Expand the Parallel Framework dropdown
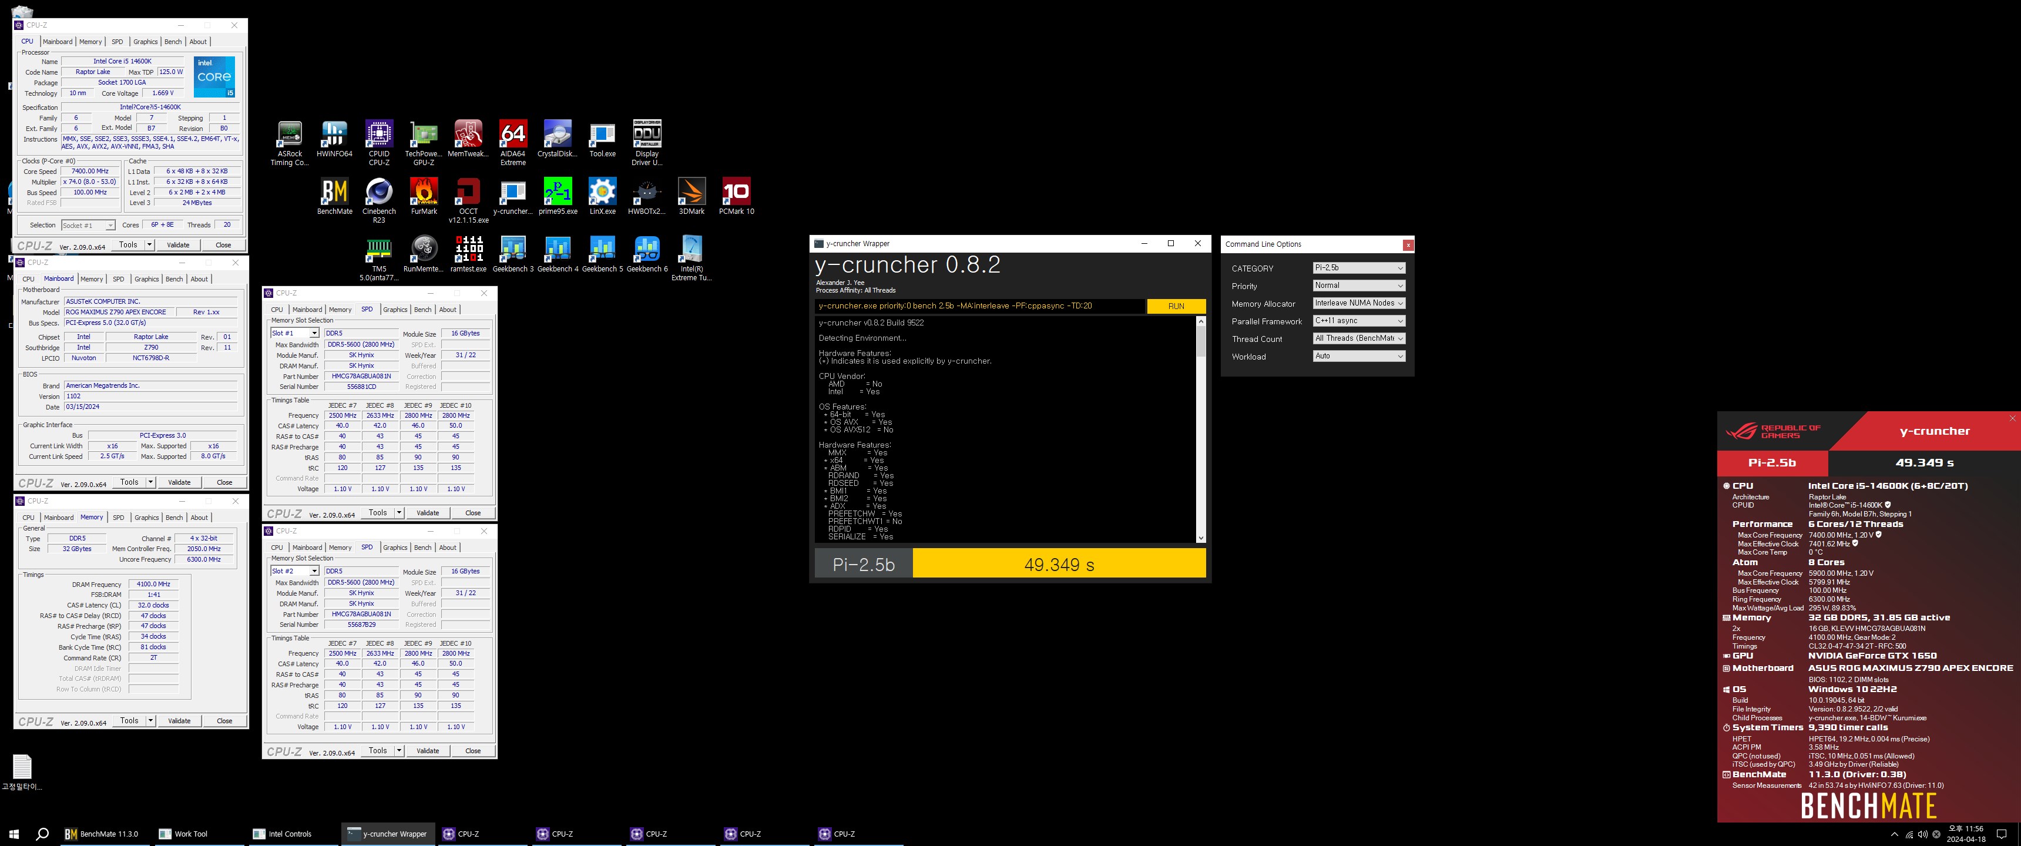Viewport: 2021px width, 846px height. click(1359, 321)
